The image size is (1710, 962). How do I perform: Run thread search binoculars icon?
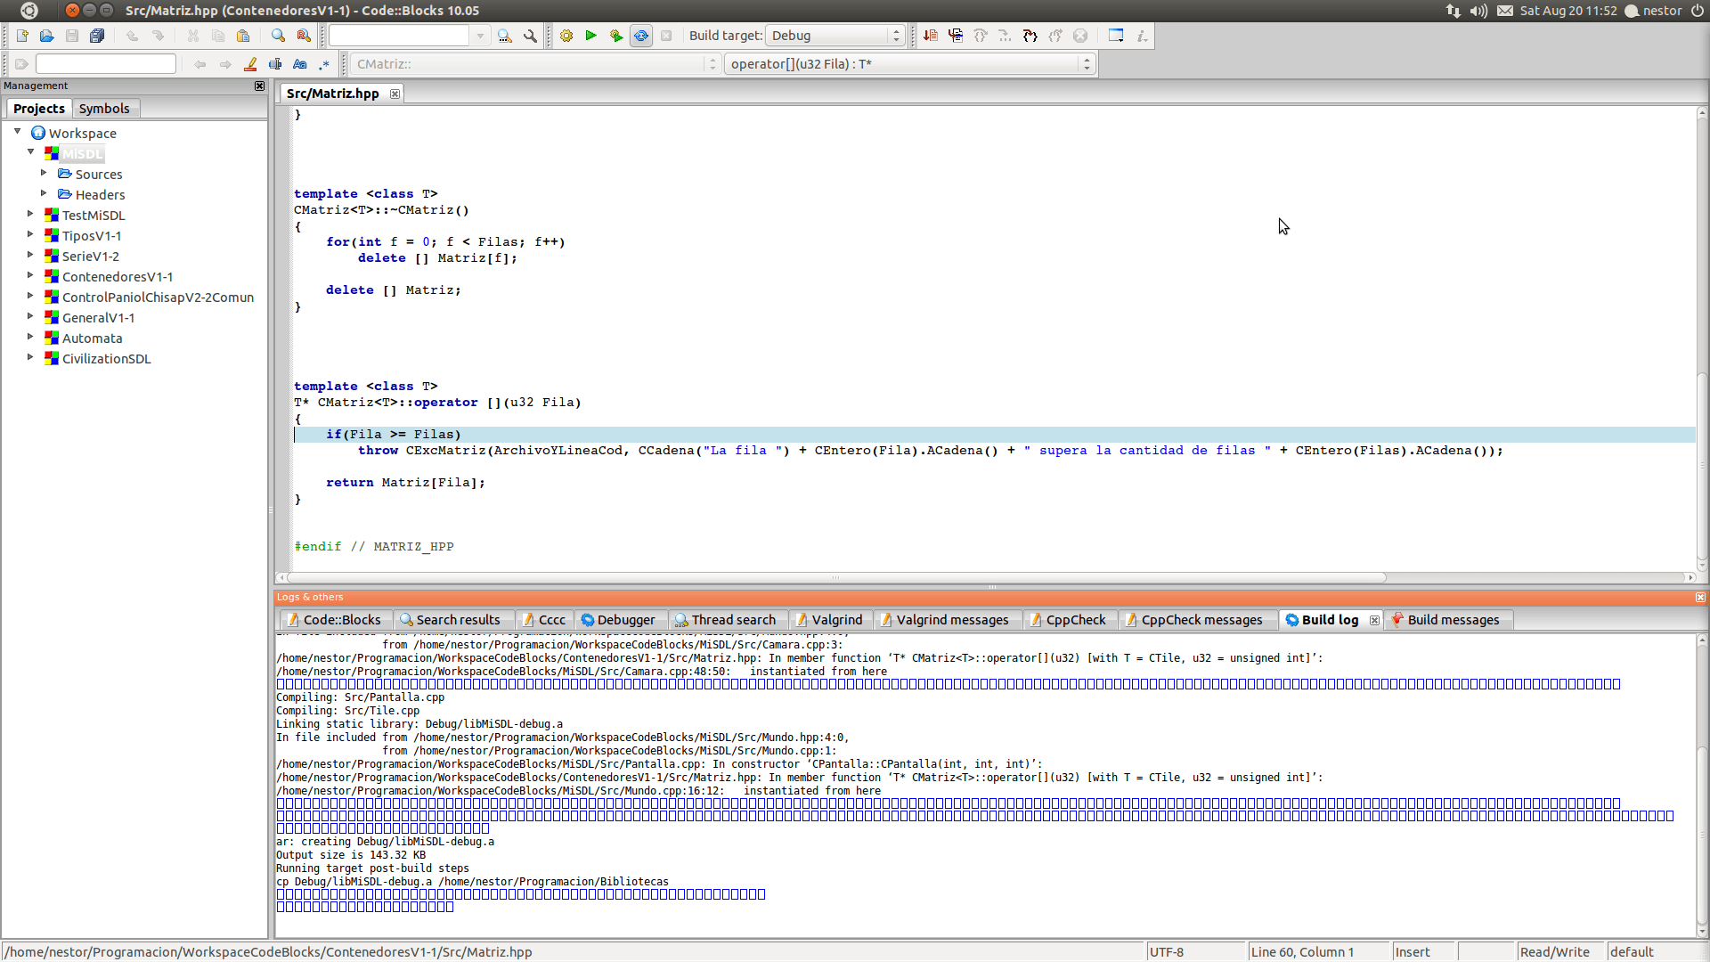pos(505,36)
